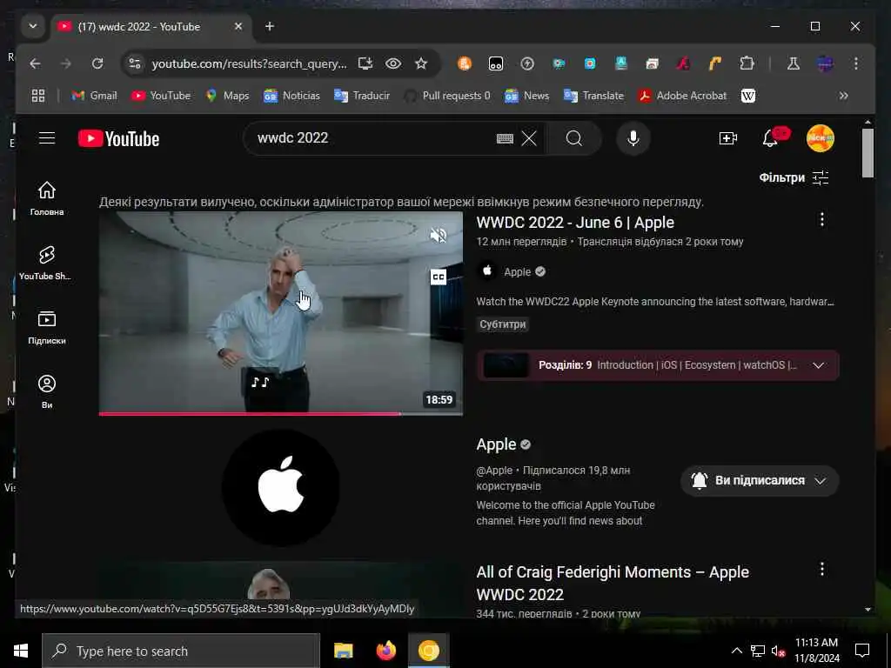Open the Wikipedia W bookmark
The image size is (891, 668).
click(747, 96)
